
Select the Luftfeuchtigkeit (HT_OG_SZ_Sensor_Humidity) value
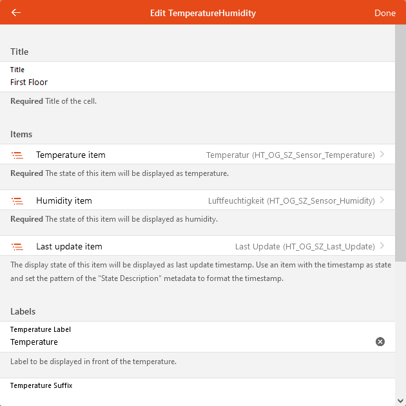pyautogui.click(x=291, y=201)
